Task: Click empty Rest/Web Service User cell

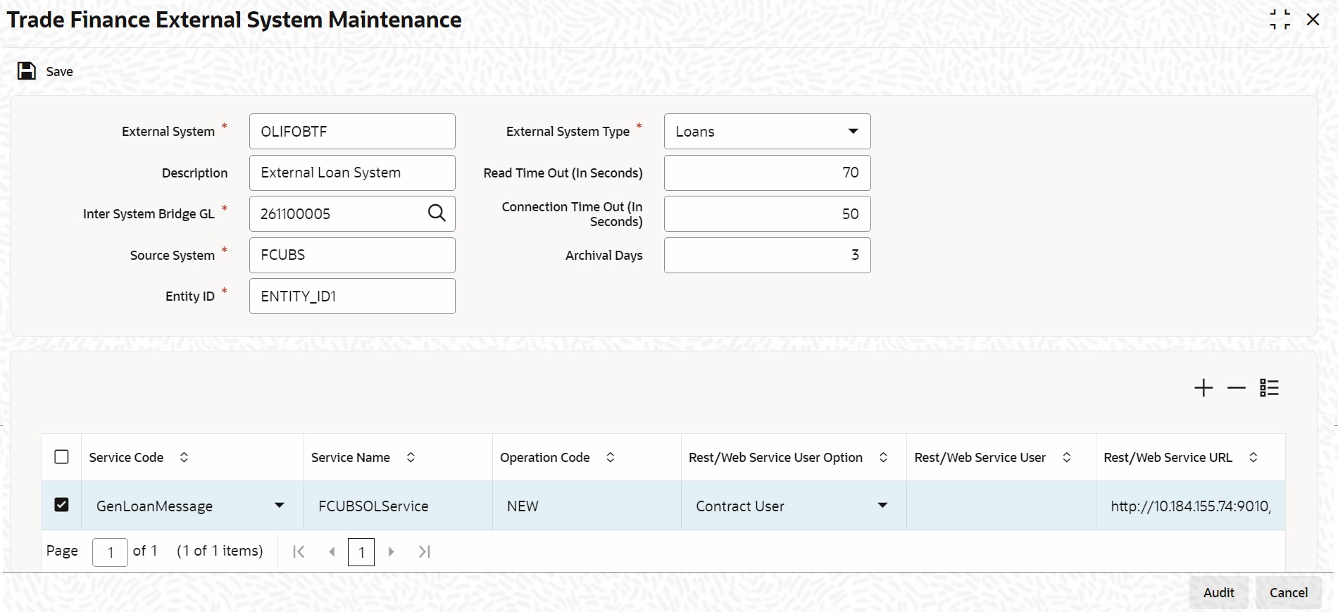Action: coord(1001,506)
